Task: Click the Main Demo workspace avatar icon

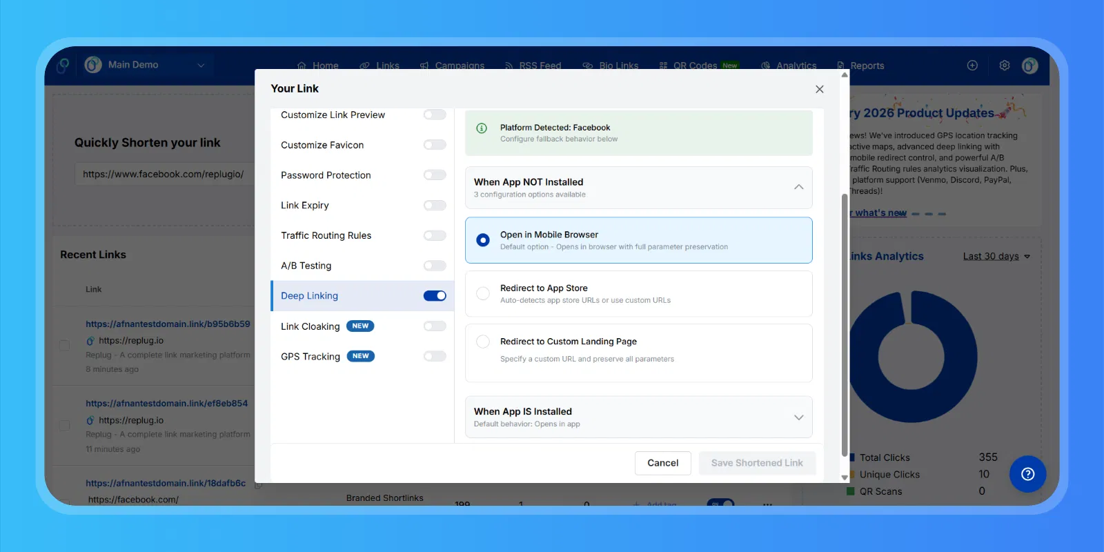Action: pos(93,65)
